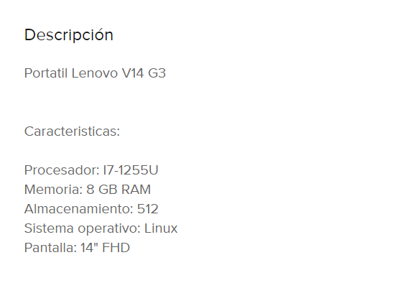Click the V14 G3 model text
Viewport: 403px width, 306px height.
tap(144, 73)
